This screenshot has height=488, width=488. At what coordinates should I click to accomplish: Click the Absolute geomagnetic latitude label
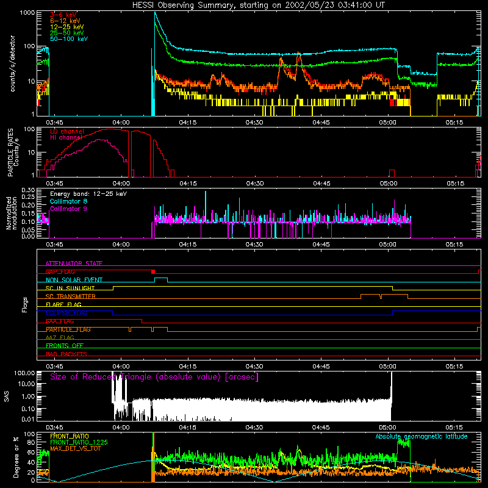[422, 436]
